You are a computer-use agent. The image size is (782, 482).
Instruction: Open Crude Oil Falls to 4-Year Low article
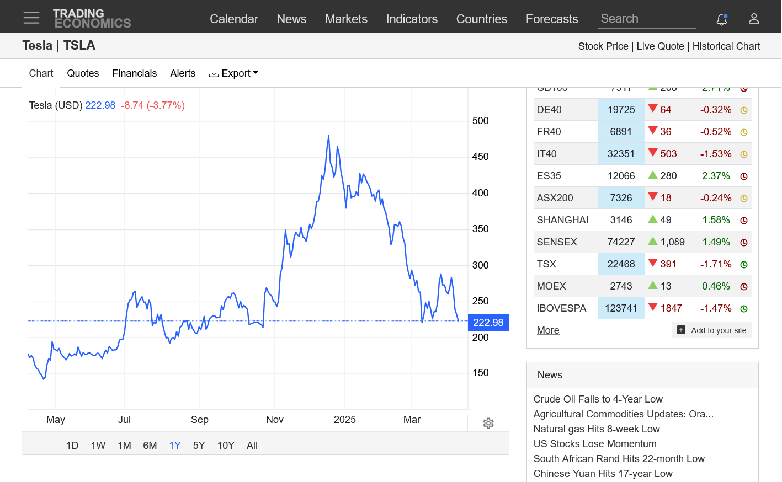point(598,399)
